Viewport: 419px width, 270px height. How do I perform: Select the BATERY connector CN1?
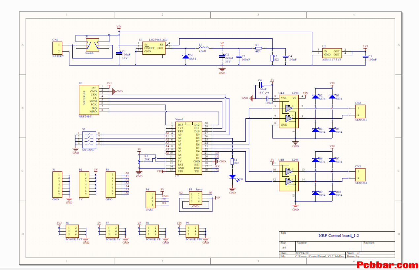click(57, 48)
